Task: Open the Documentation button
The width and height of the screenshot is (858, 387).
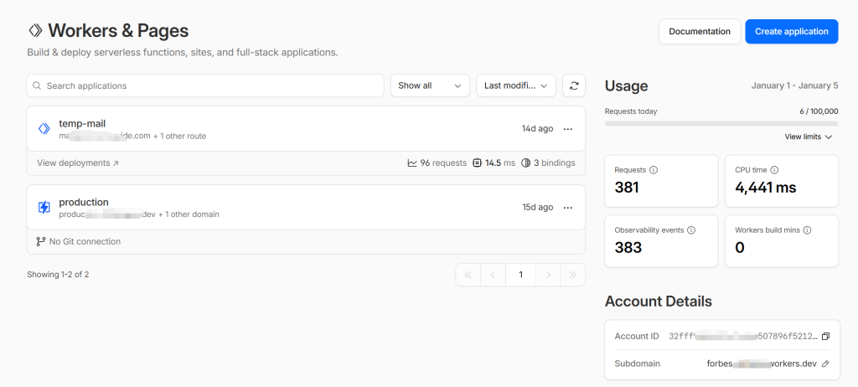Action: coord(699,32)
